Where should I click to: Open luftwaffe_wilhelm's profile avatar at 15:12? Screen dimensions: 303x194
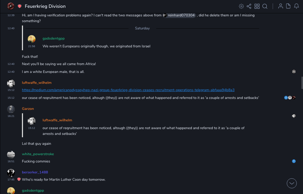(x=11, y=83)
